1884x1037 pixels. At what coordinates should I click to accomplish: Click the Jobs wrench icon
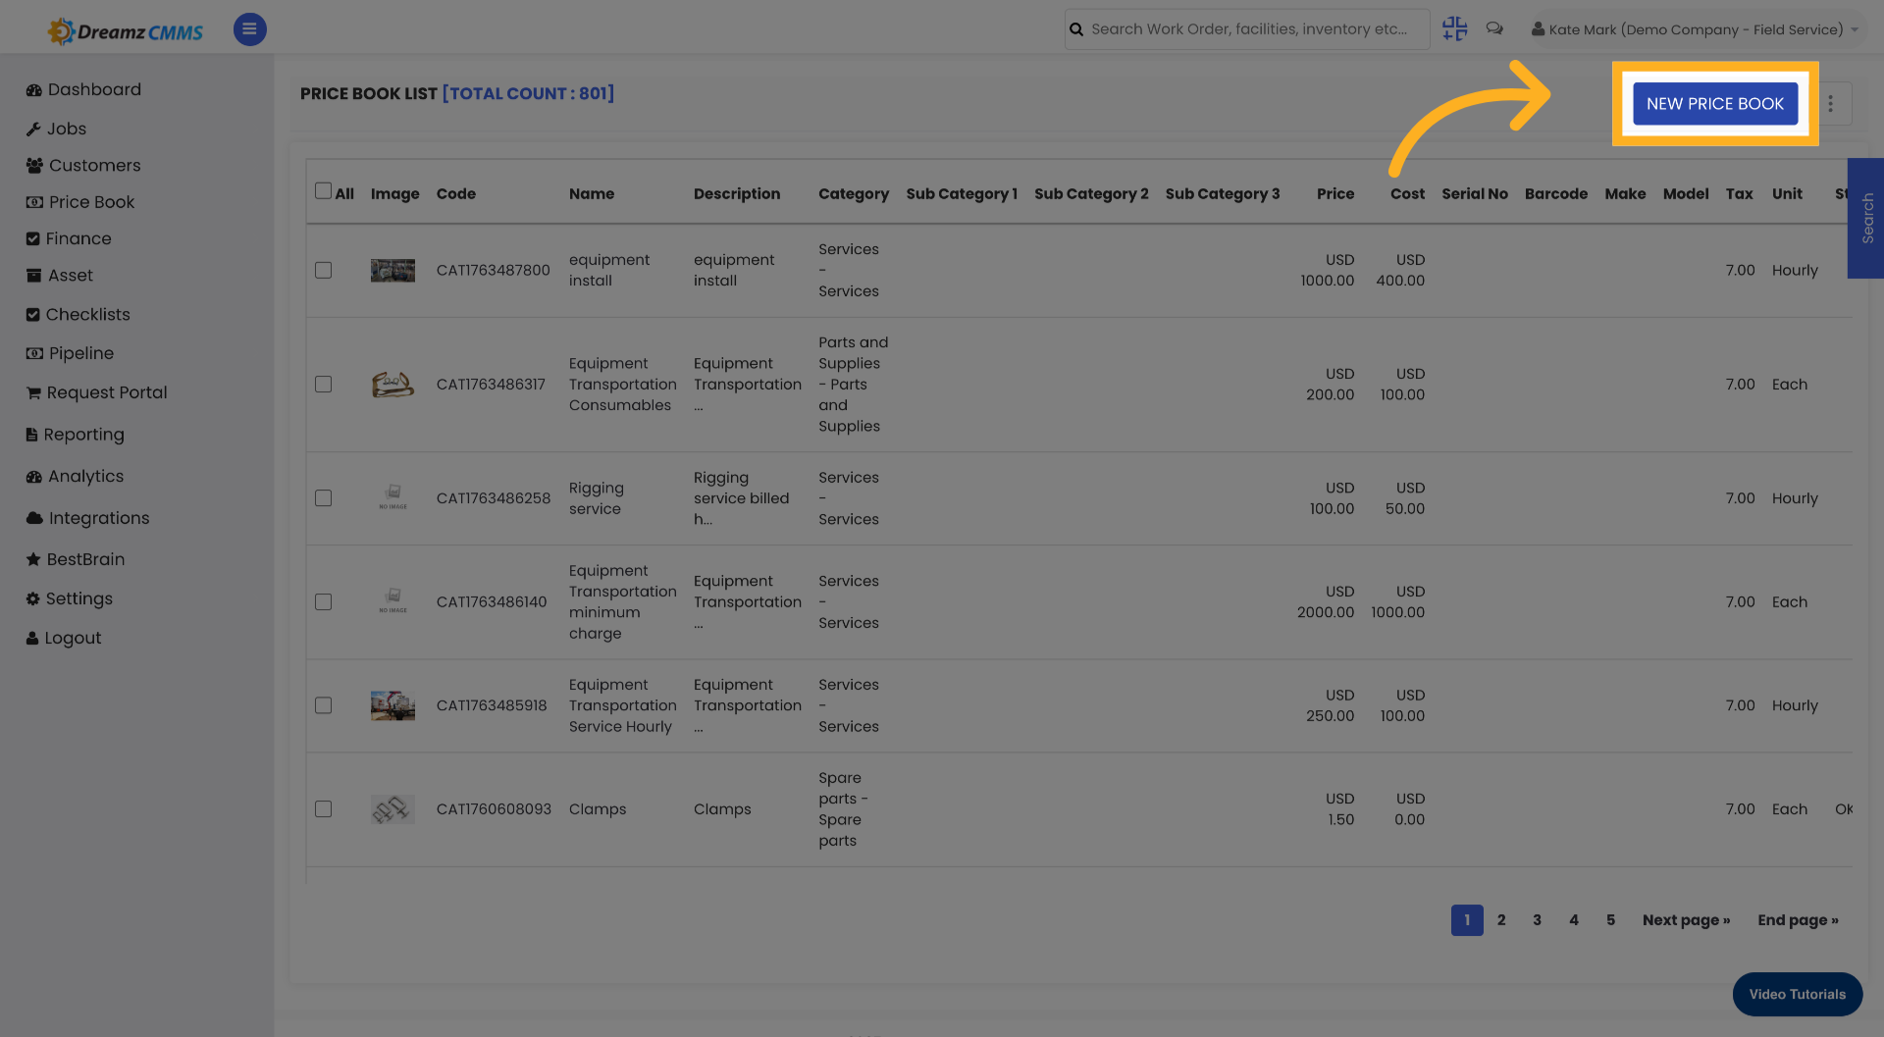(33, 129)
